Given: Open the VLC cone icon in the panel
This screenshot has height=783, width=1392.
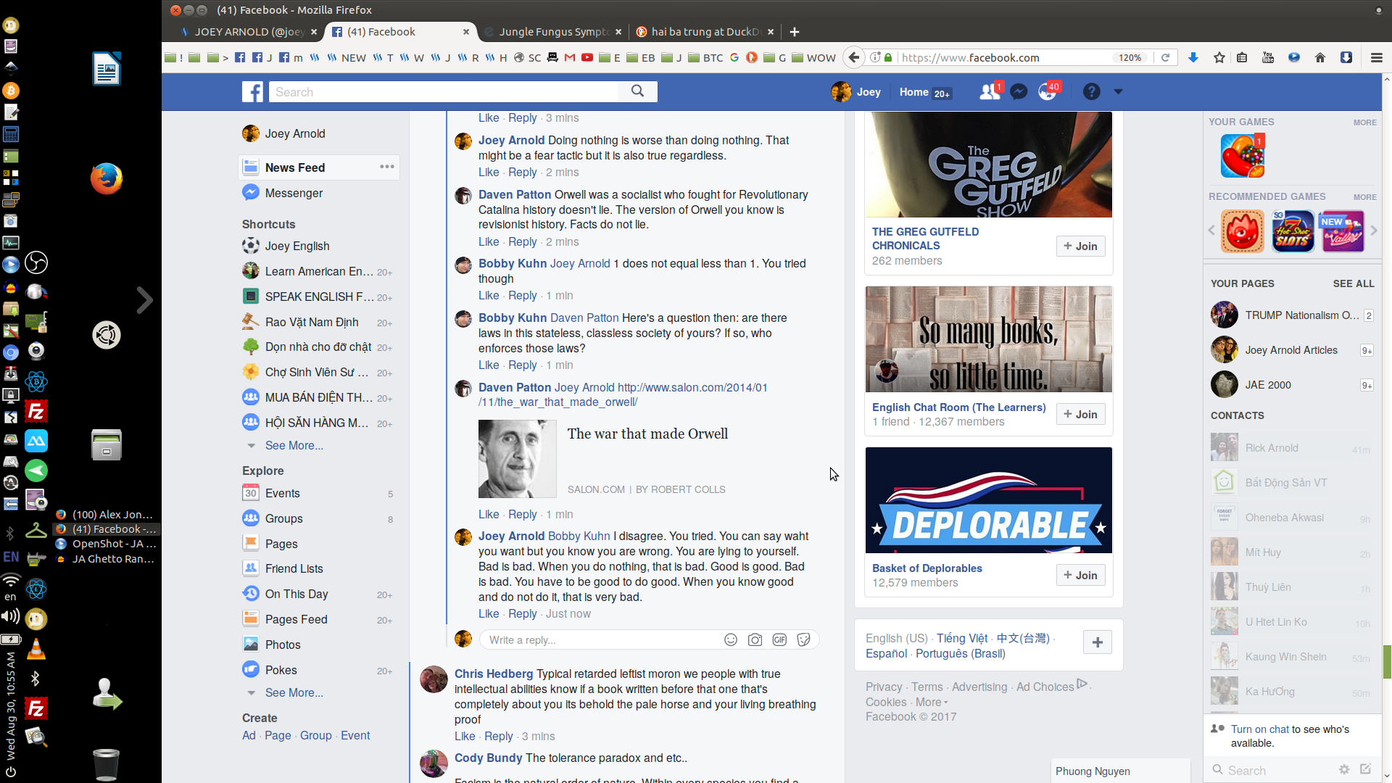Looking at the screenshot, I should click(x=36, y=650).
